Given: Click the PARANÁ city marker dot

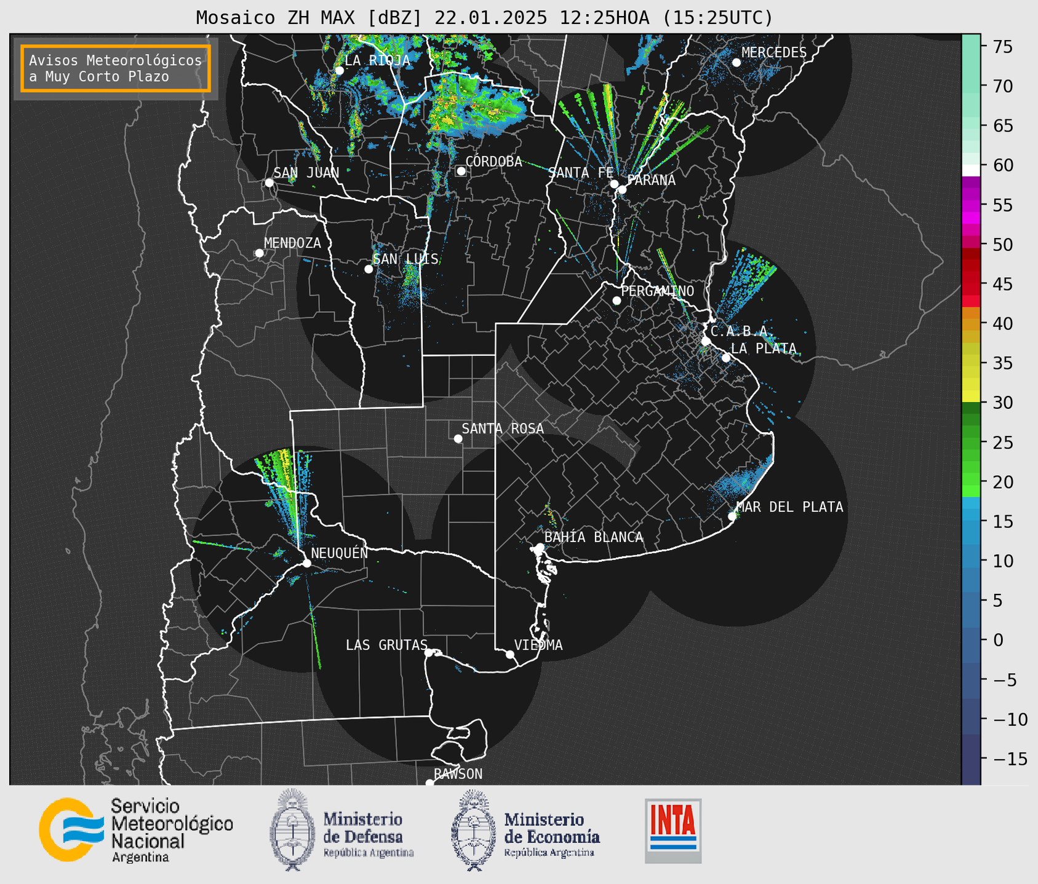Looking at the screenshot, I should click(x=622, y=189).
